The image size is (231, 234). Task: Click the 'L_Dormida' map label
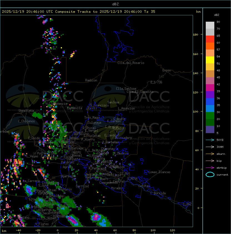[158, 193]
